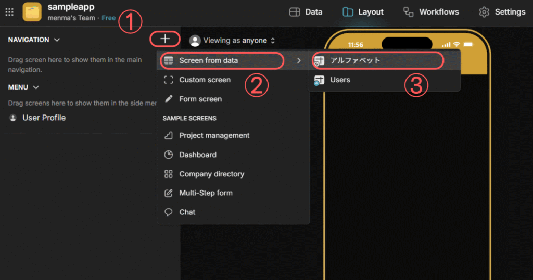Screen dimensions: 533x280
Task: Click the plus add screen button
Action: coord(165,39)
